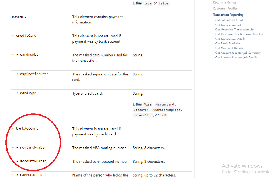Click the expirationDate field name
This screenshot has height=178, width=269.
coord(34,74)
